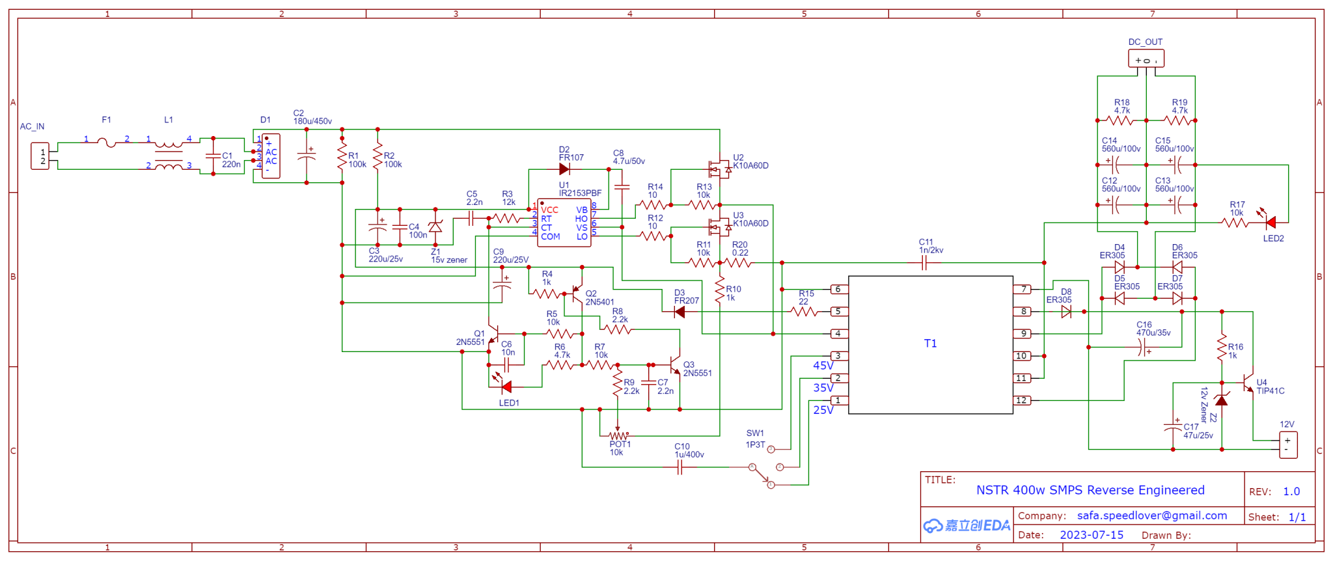Screen dimensions: 1333x561
Task: Click the 'C15 560u/100v' label
Action: tap(1174, 144)
